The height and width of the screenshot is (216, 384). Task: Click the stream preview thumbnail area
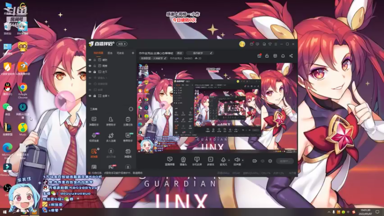pyautogui.click(x=217, y=108)
